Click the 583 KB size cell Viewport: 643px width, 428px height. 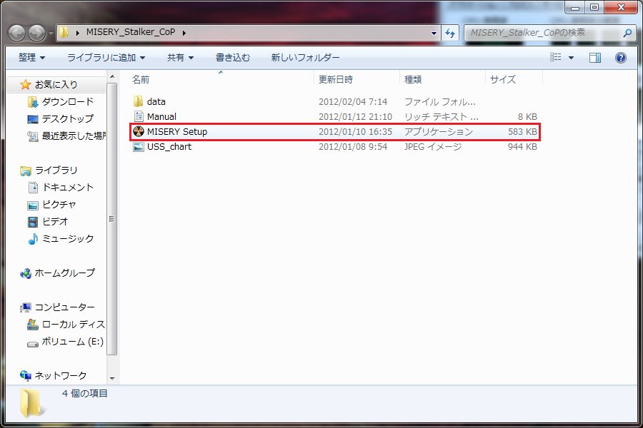[522, 132]
